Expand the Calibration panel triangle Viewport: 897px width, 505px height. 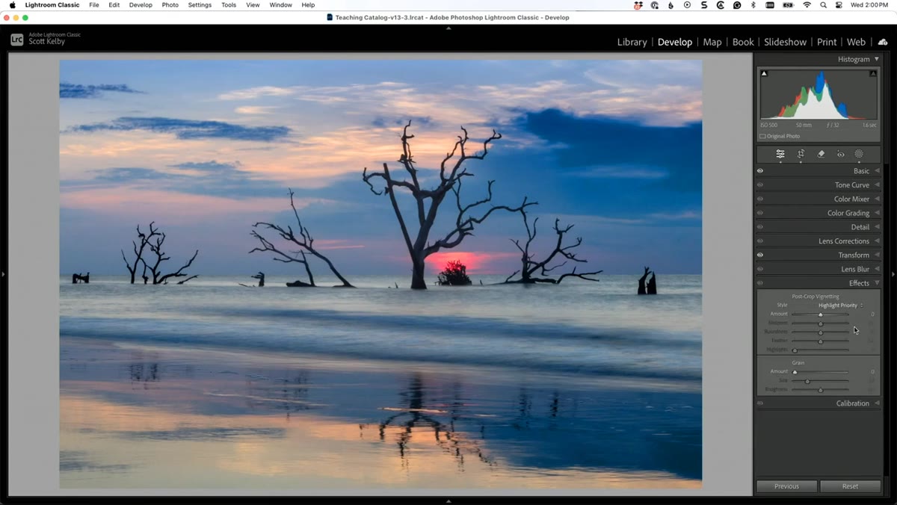click(x=877, y=403)
